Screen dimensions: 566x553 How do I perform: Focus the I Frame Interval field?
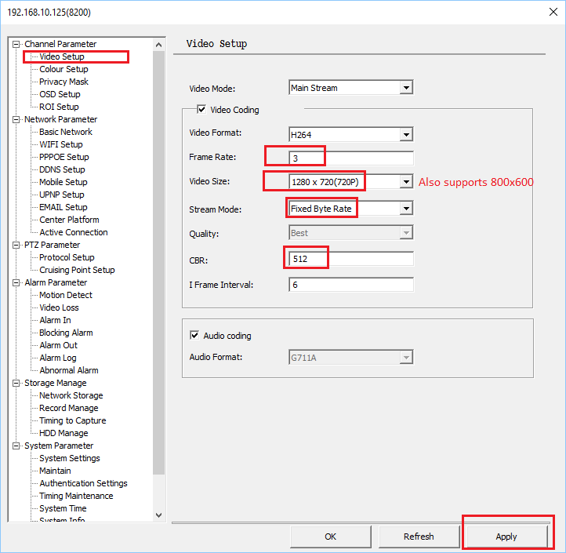(x=350, y=285)
